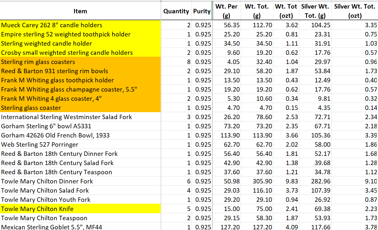Select the Sterling glass coaster cell
This screenshot has height=230, width=378.
coord(80,108)
